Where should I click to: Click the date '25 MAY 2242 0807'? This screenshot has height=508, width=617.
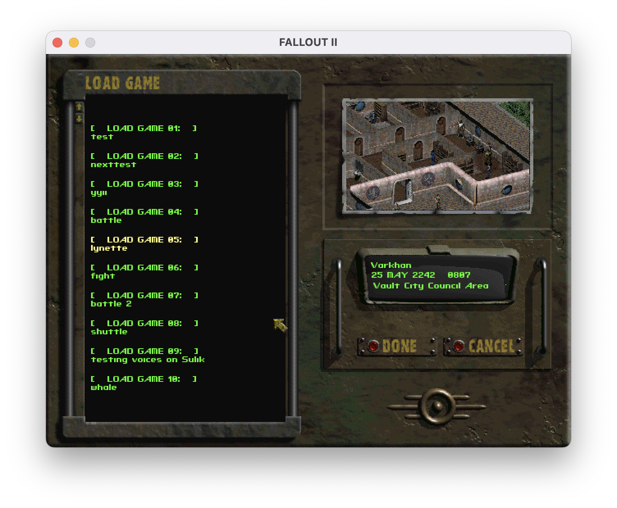pyautogui.click(x=420, y=275)
